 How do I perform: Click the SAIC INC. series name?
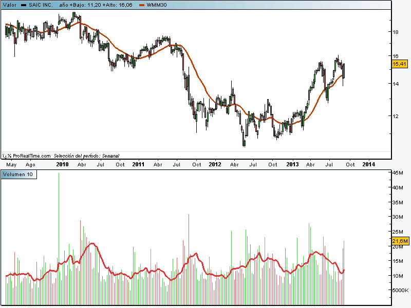tap(41, 5)
